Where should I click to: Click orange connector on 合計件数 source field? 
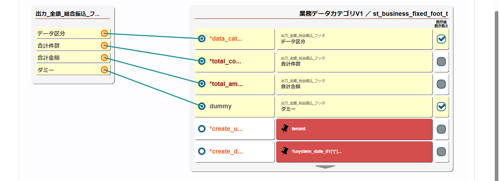[x=104, y=46]
